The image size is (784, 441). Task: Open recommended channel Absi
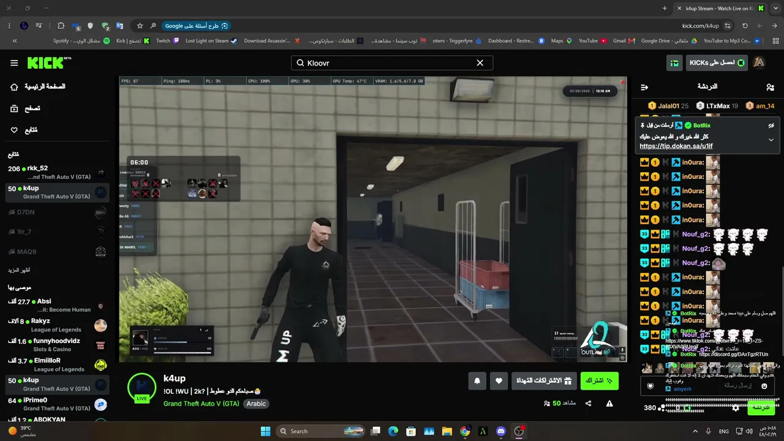pos(58,306)
